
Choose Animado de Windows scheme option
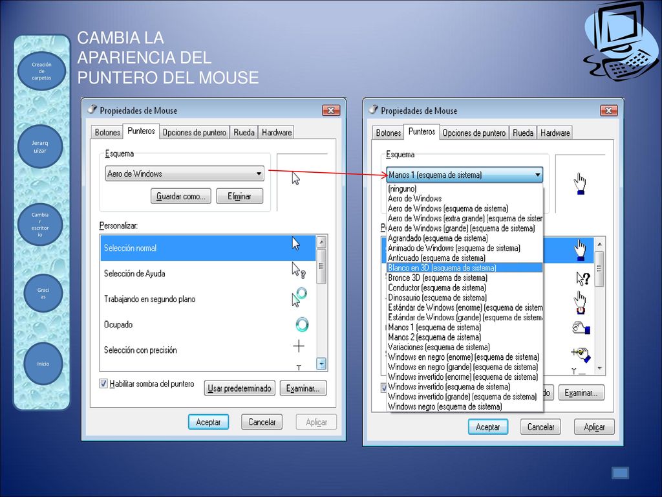click(x=464, y=248)
